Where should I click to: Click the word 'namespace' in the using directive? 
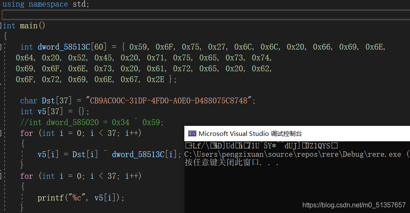click(48, 4)
